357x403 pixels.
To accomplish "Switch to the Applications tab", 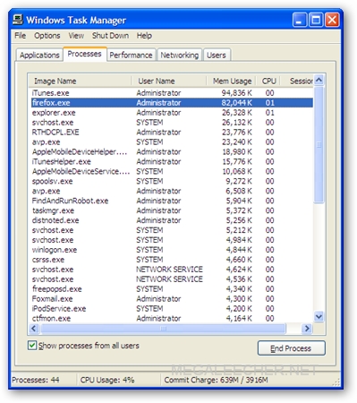I will [39, 56].
